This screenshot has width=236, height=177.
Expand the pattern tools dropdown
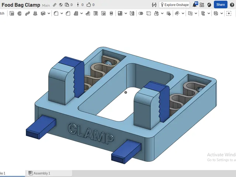126,14
